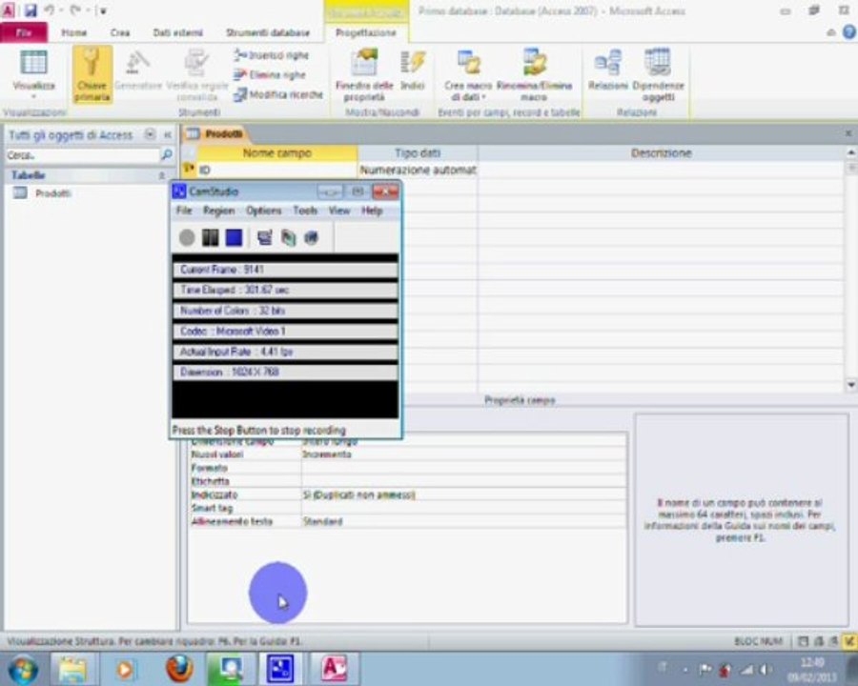
Task: Switch to the Crea ribbon tab
Action: 120,32
